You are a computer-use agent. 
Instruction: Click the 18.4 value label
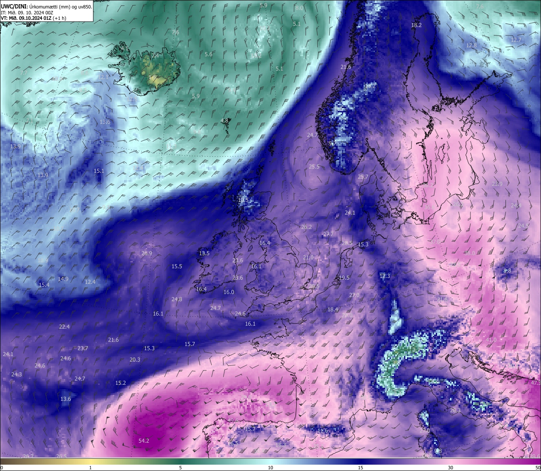[333, 309]
